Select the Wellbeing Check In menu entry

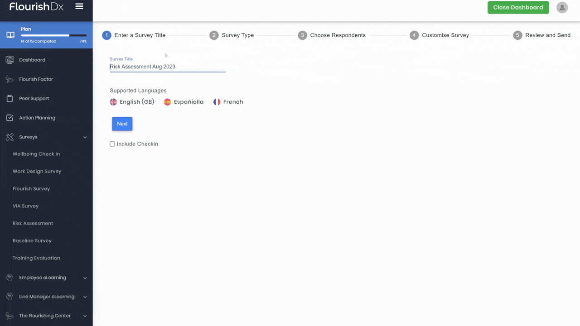[36, 154]
